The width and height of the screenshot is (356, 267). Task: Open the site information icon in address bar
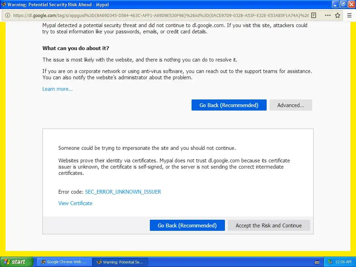click(x=8, y=15)
